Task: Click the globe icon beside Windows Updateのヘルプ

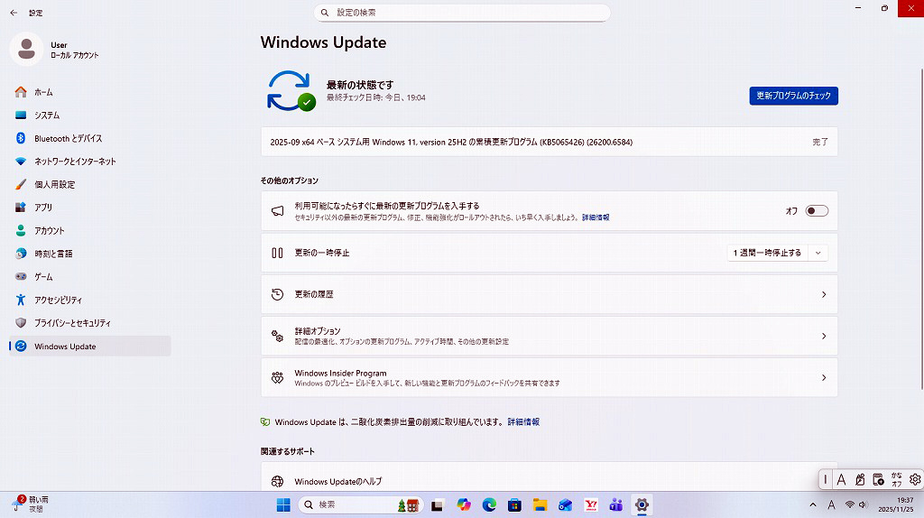Action: pyautogui.click(x=278, y=482)
